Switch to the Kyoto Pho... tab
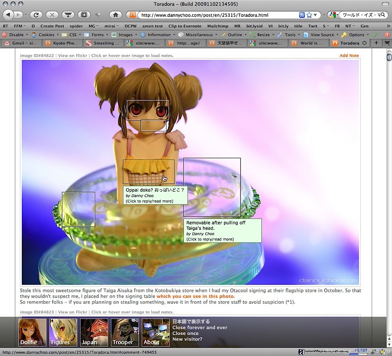The image size is (392, 356). [x=62, y=43]
